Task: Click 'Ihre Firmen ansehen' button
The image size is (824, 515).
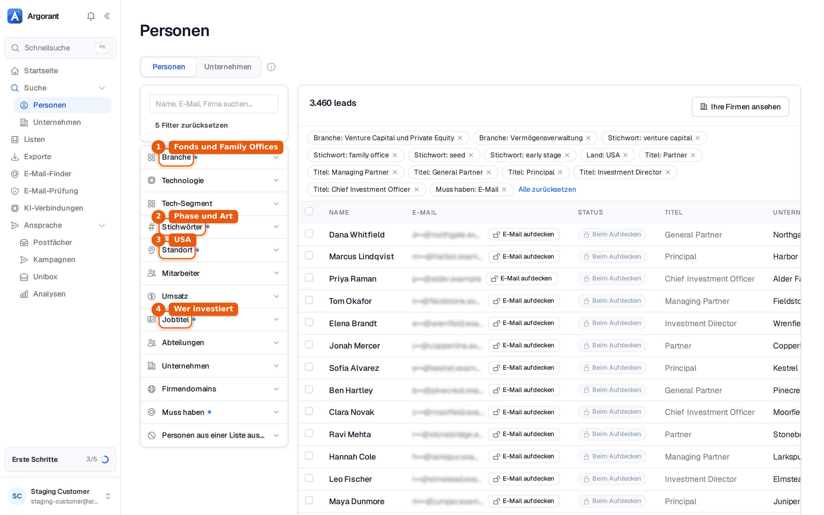Action: click(740, 107)
